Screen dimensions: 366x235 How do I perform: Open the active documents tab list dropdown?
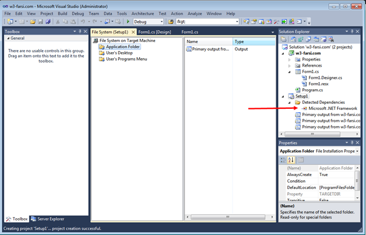tap(273, 33)
